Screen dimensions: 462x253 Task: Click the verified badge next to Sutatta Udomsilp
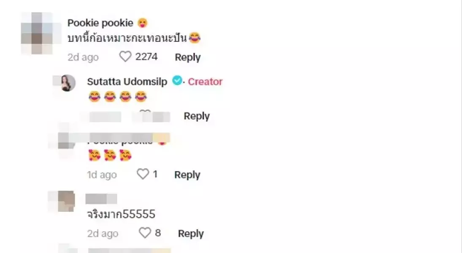point(177,81)
